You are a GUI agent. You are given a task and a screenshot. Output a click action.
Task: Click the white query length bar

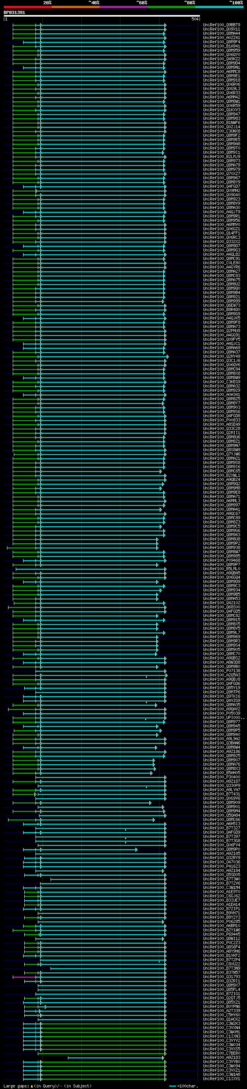point(102,15)
